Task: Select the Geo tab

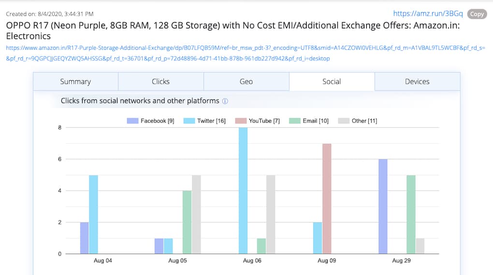Action: tap(246, 82)
